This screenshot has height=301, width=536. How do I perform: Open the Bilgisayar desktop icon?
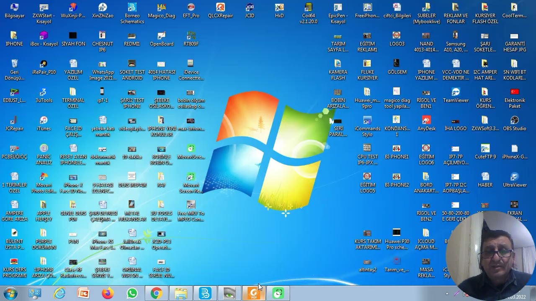(14, 11)
